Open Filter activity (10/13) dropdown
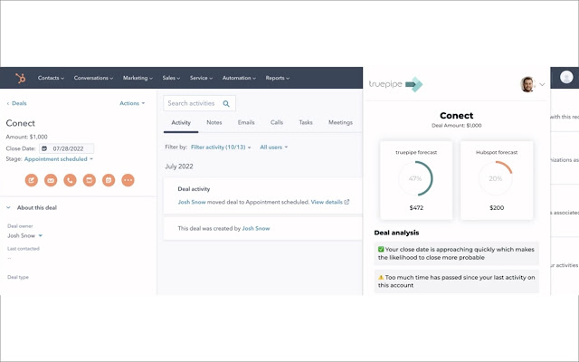Screen dimensions: 579x362 point(221,147)
